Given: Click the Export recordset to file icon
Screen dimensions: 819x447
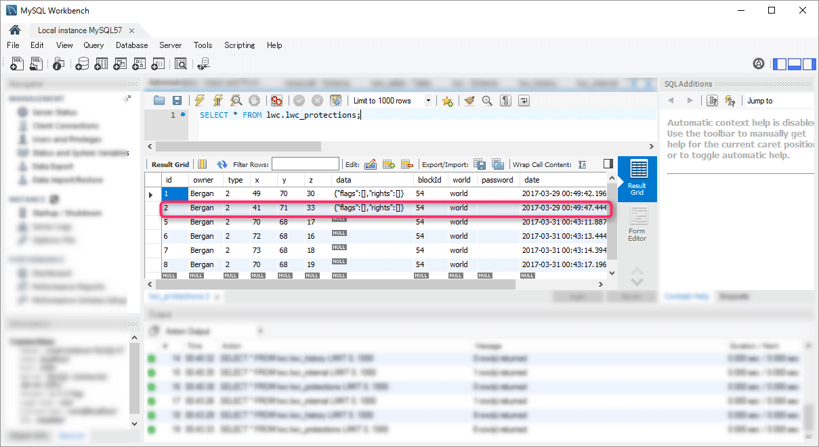Looking at the screenshot, I should 480,164.
